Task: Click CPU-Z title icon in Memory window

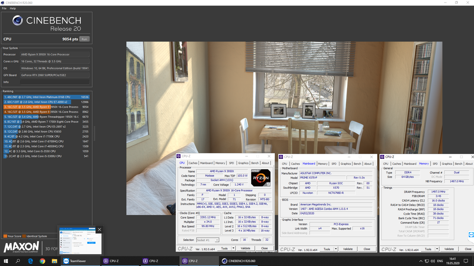Action: click(x=383, y=157)
